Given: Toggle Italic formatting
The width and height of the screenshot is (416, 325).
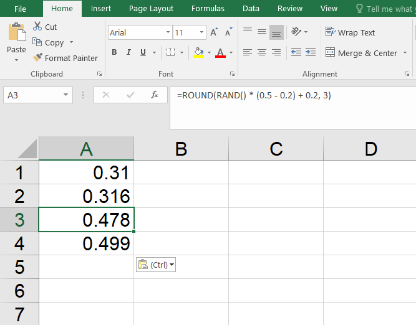Looking at the screenshot, I should point(128,52).
